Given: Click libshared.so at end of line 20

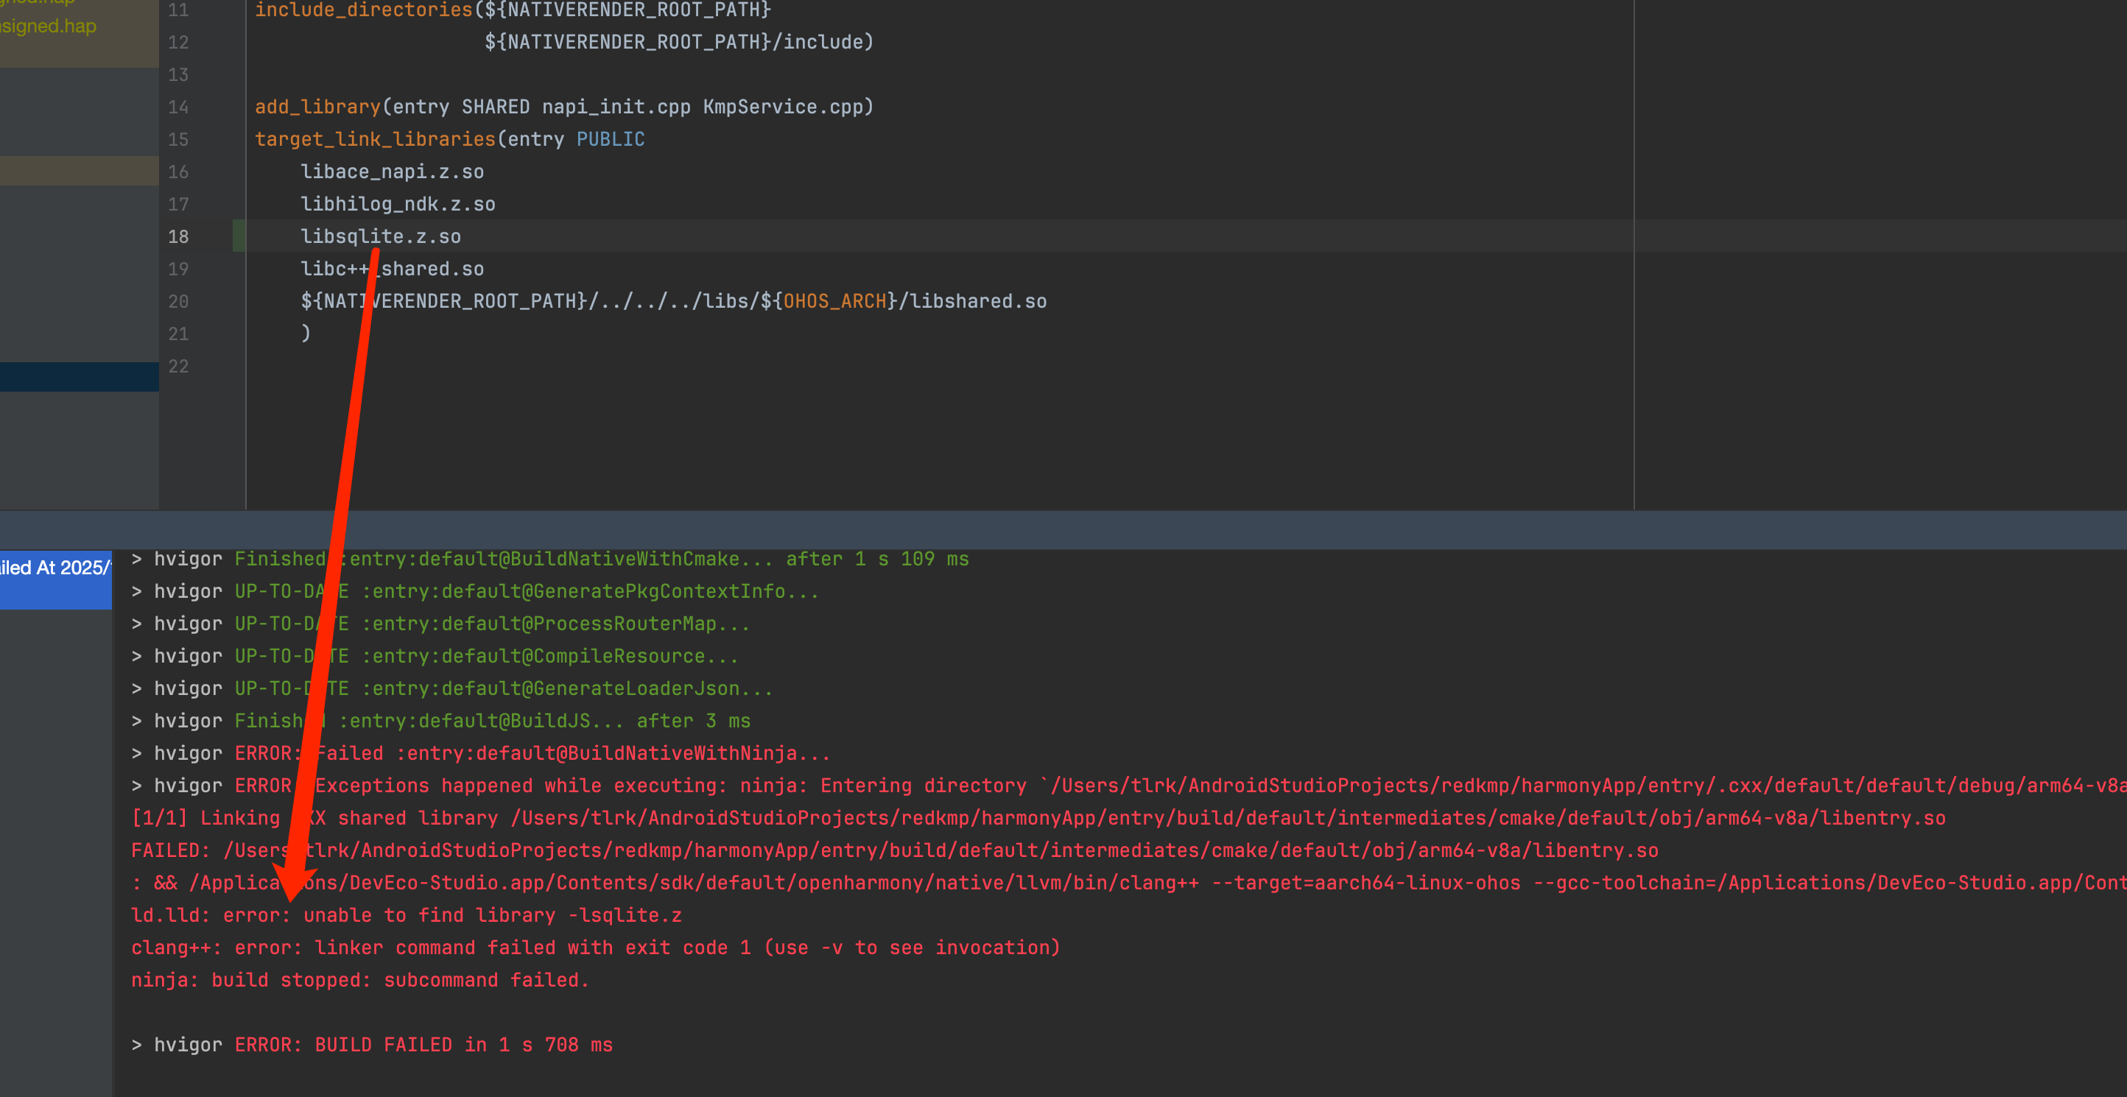Looking at the screenshot, I should [x=979, y=301].
